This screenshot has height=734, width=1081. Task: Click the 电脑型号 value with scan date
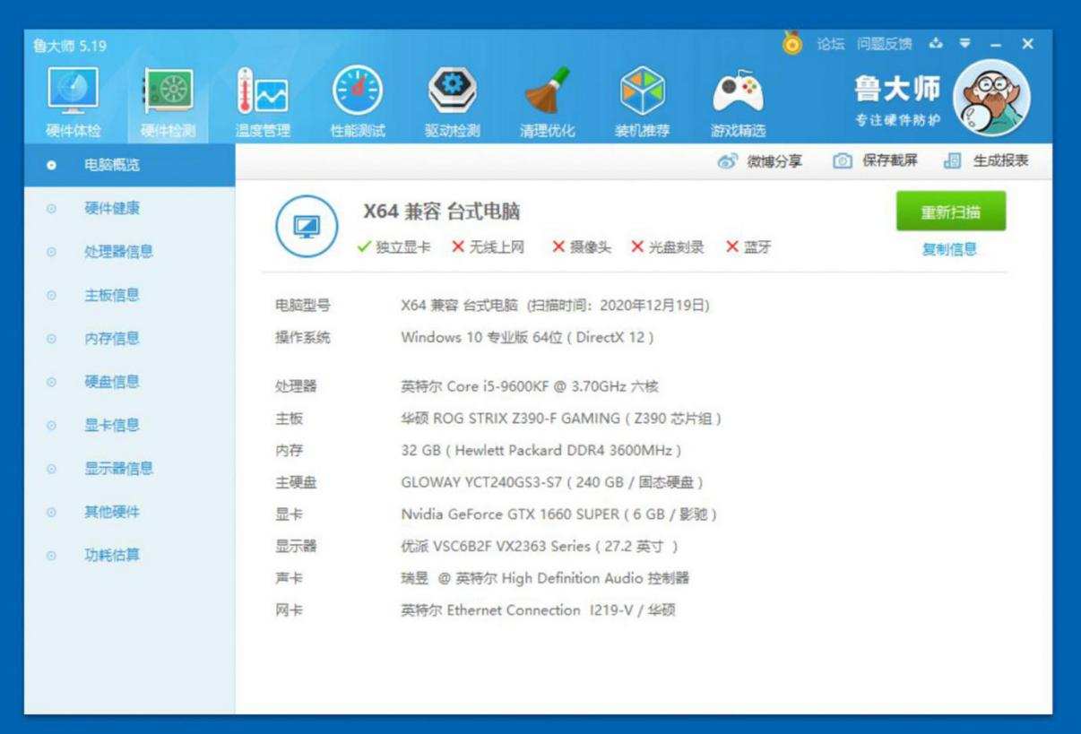[555, 306]
